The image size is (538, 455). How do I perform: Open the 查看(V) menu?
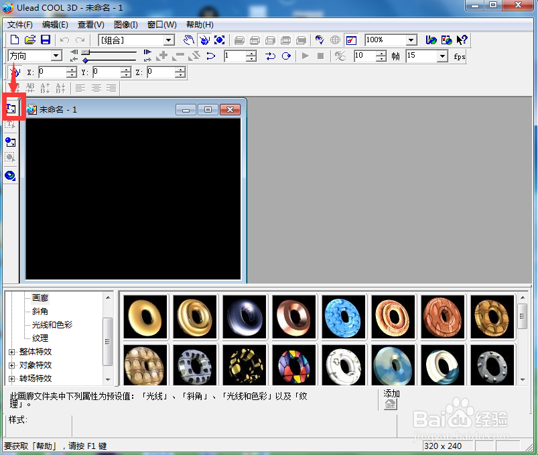[91, 25]
